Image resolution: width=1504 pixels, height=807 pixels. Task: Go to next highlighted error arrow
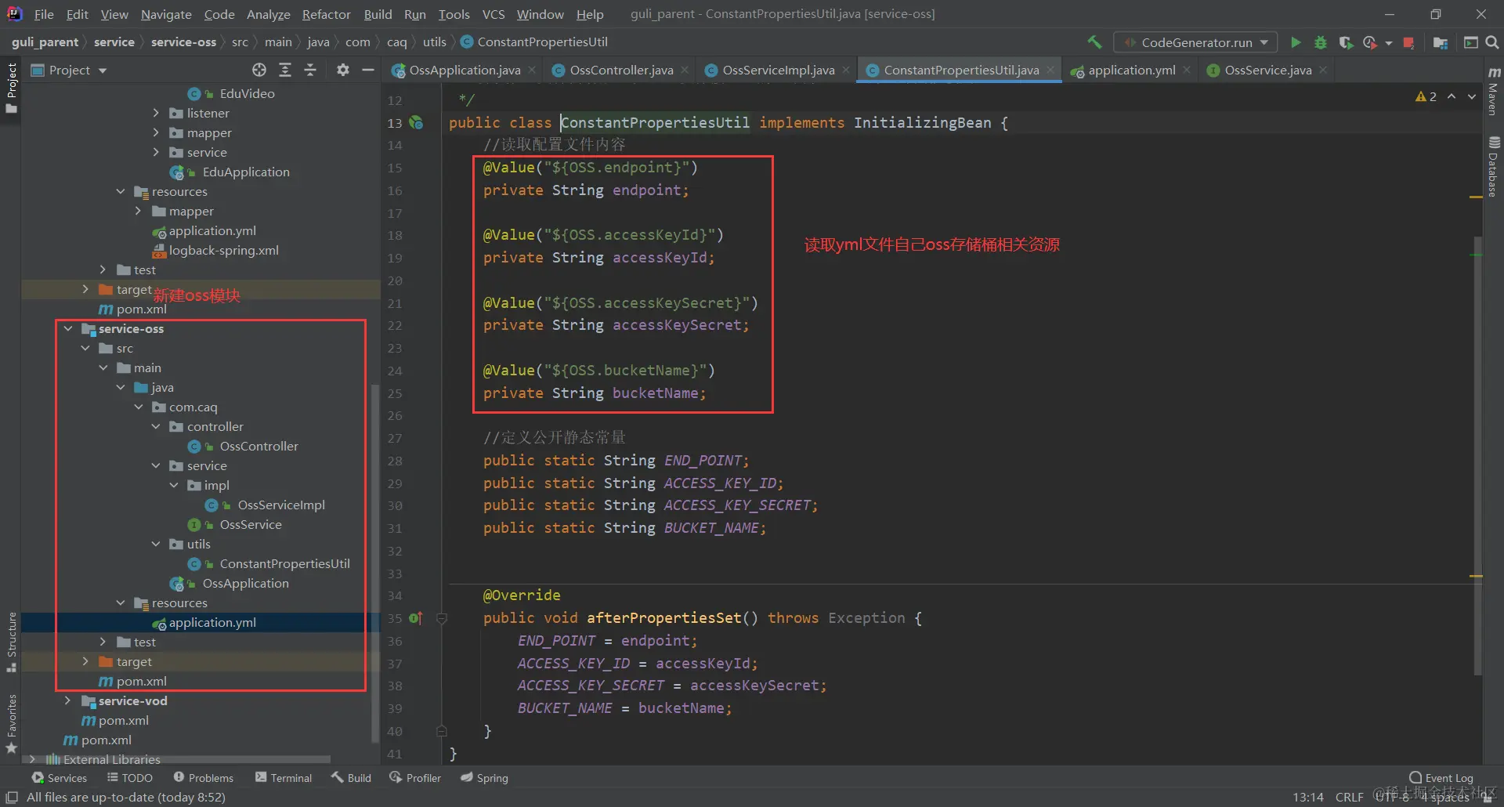(1472, 96)
